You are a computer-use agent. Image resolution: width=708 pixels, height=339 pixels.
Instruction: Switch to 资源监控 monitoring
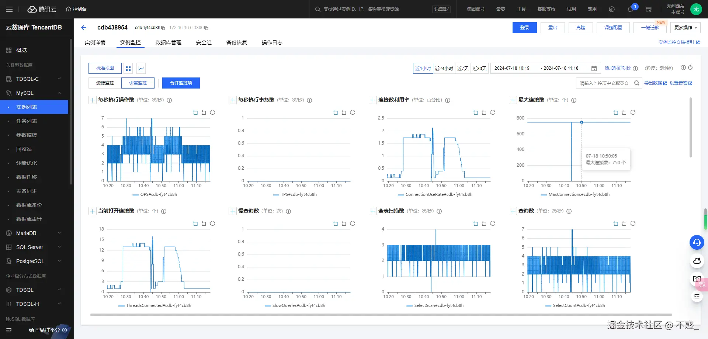coord(105,83)
